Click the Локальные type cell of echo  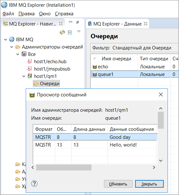click(152, 67)
